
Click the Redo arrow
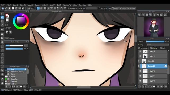point(32,8)
